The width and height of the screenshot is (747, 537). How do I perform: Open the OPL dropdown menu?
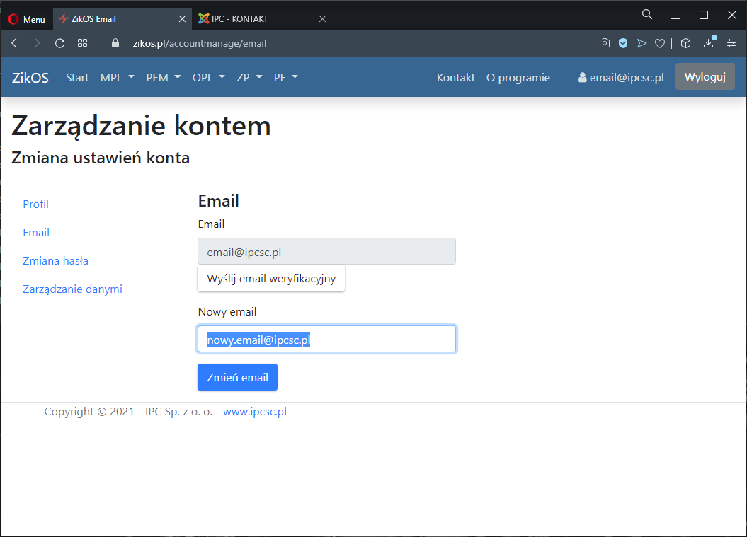[208, 78]
